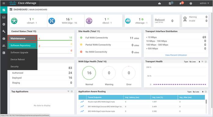The width and height of the screenshot is (213, 117).
Task: Click the Authorized 24 row
Action: click(x=42, y=73)
